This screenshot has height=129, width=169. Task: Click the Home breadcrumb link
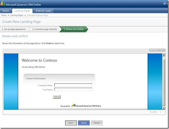coord(4,15)
